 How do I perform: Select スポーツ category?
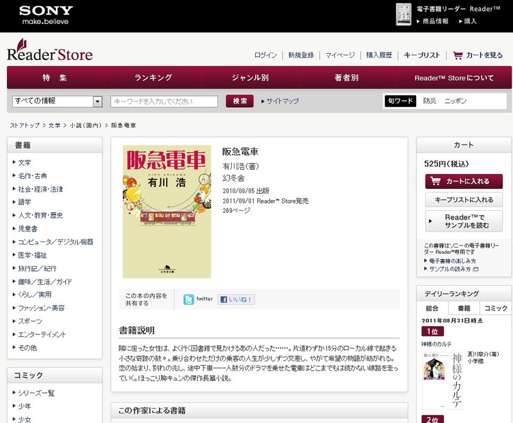point(30,321)
